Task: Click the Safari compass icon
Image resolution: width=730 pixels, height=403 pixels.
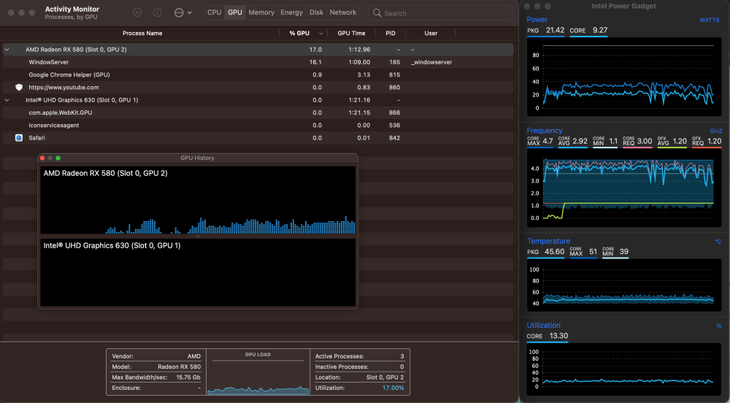Action: 19,138
